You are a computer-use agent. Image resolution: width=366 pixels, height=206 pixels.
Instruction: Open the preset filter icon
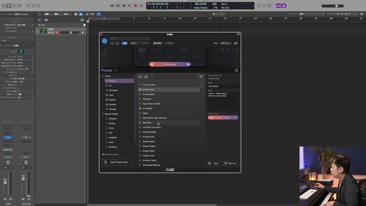[201, 77]
